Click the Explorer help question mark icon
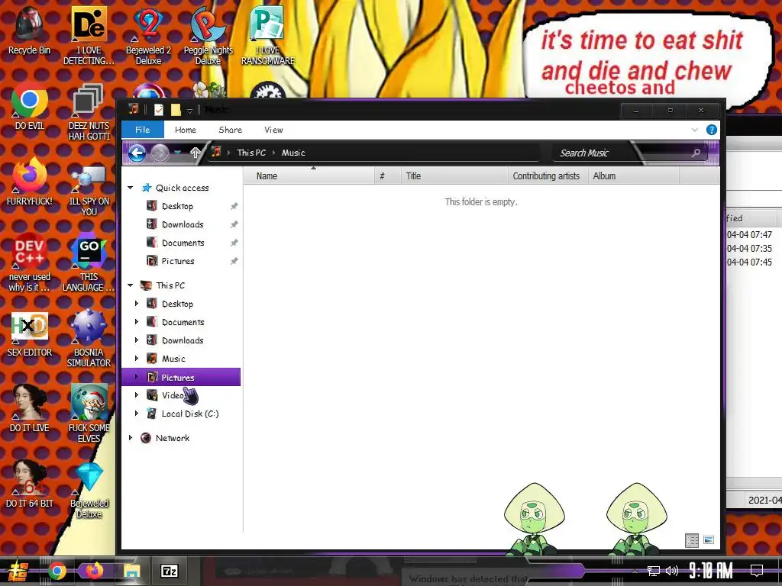The image size is (782, 586). pos(711,130)
